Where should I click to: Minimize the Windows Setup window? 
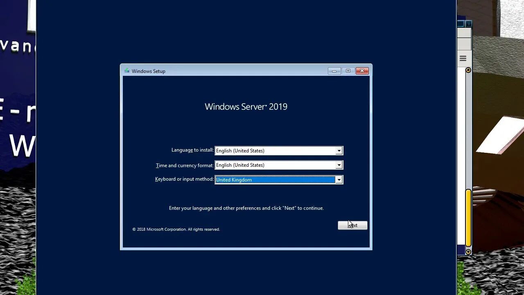pos(334,71)
